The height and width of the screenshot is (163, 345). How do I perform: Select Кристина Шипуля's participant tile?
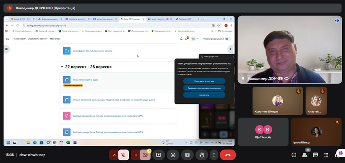[x=278, y=101]
